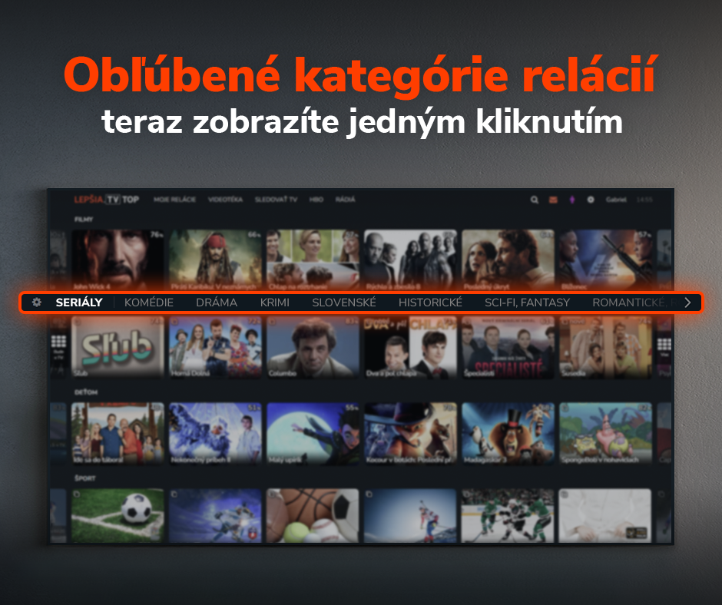This screenshot has height=605, width=722.
Task: Open the search magnifier icon
Action: coord(535,200)
